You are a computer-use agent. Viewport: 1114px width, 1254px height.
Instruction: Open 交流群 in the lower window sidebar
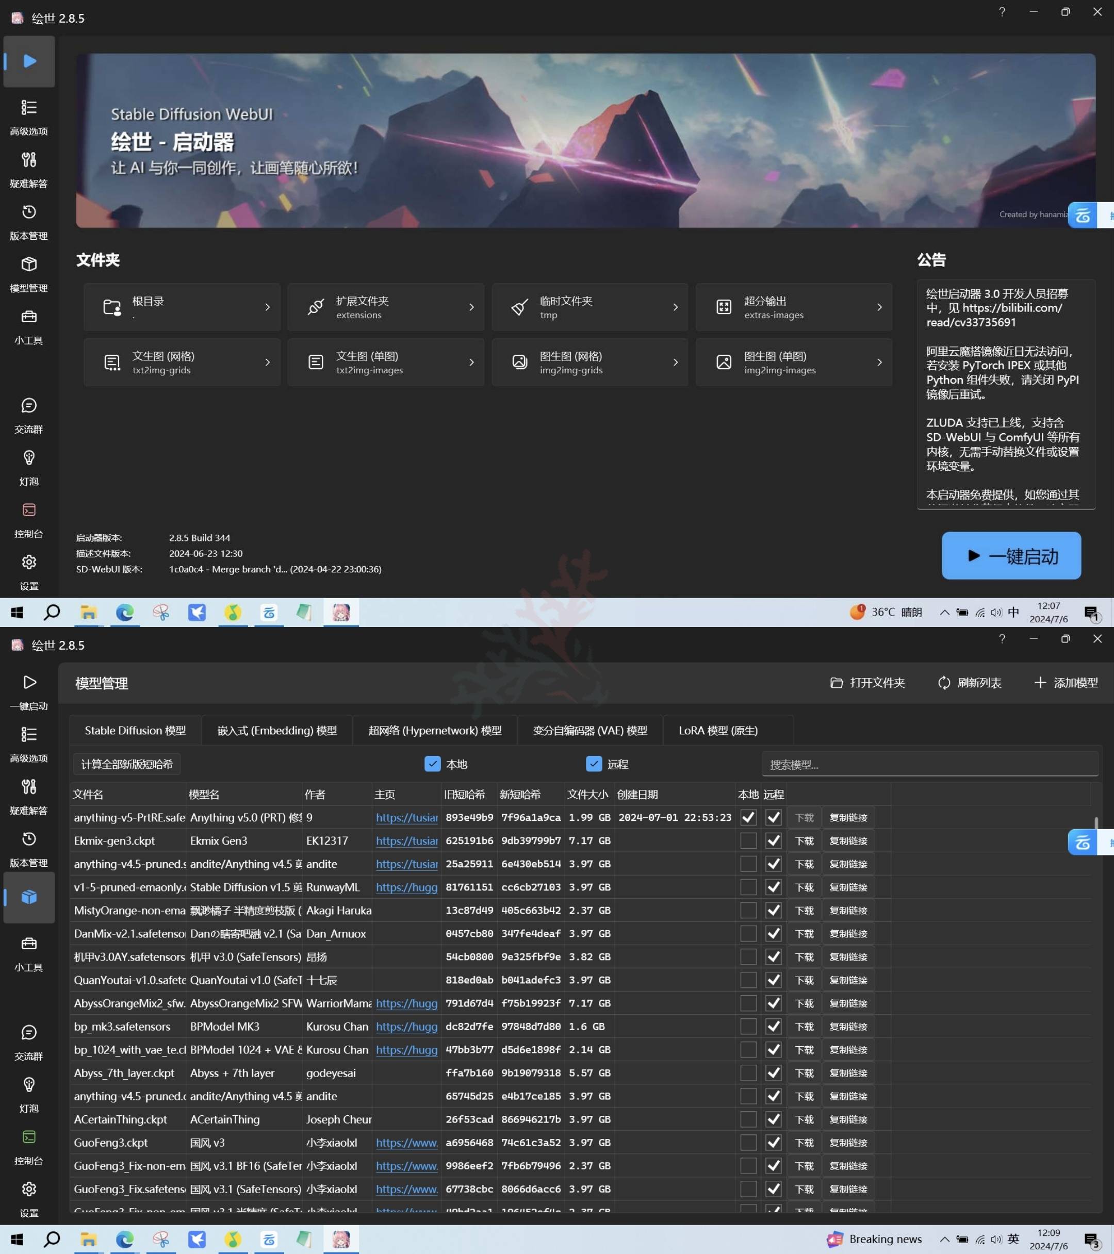29,1043
